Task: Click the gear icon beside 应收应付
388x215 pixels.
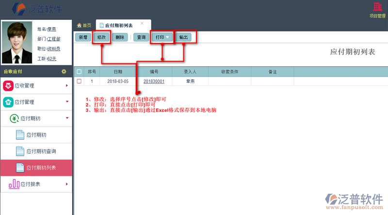Action: click(64, 72)
